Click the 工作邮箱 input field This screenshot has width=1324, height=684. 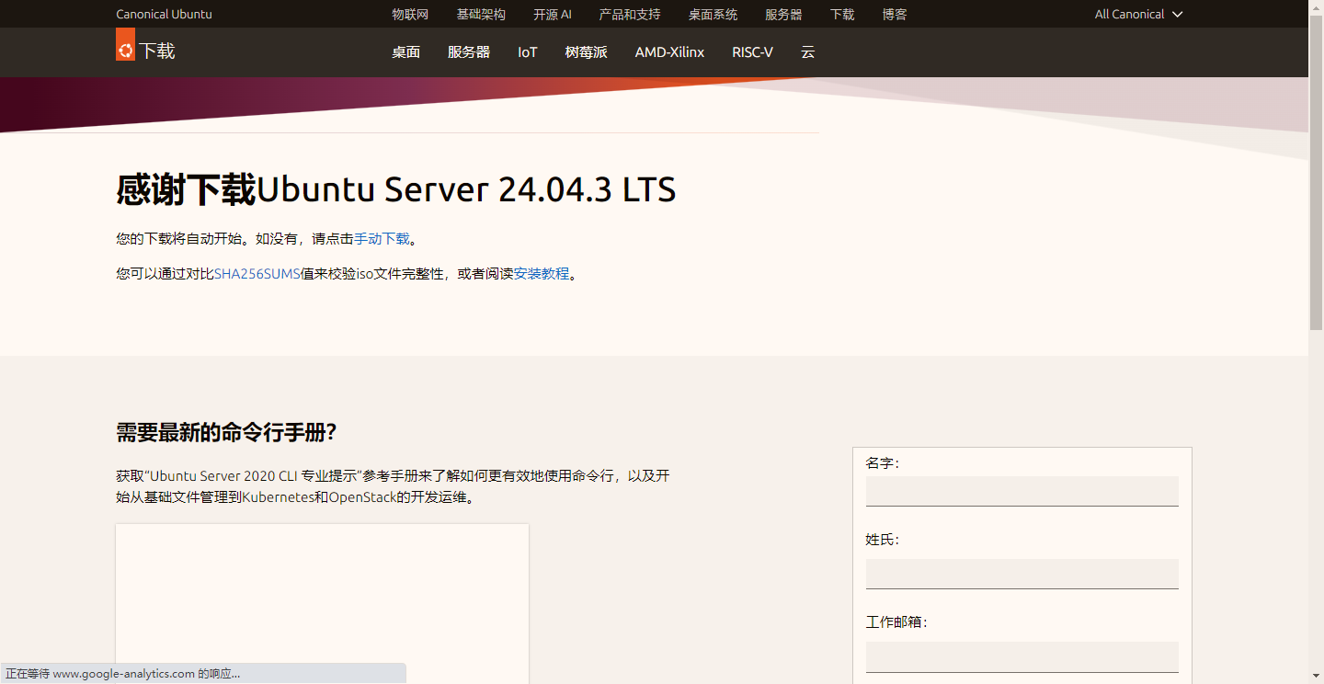coord(1022,656)
